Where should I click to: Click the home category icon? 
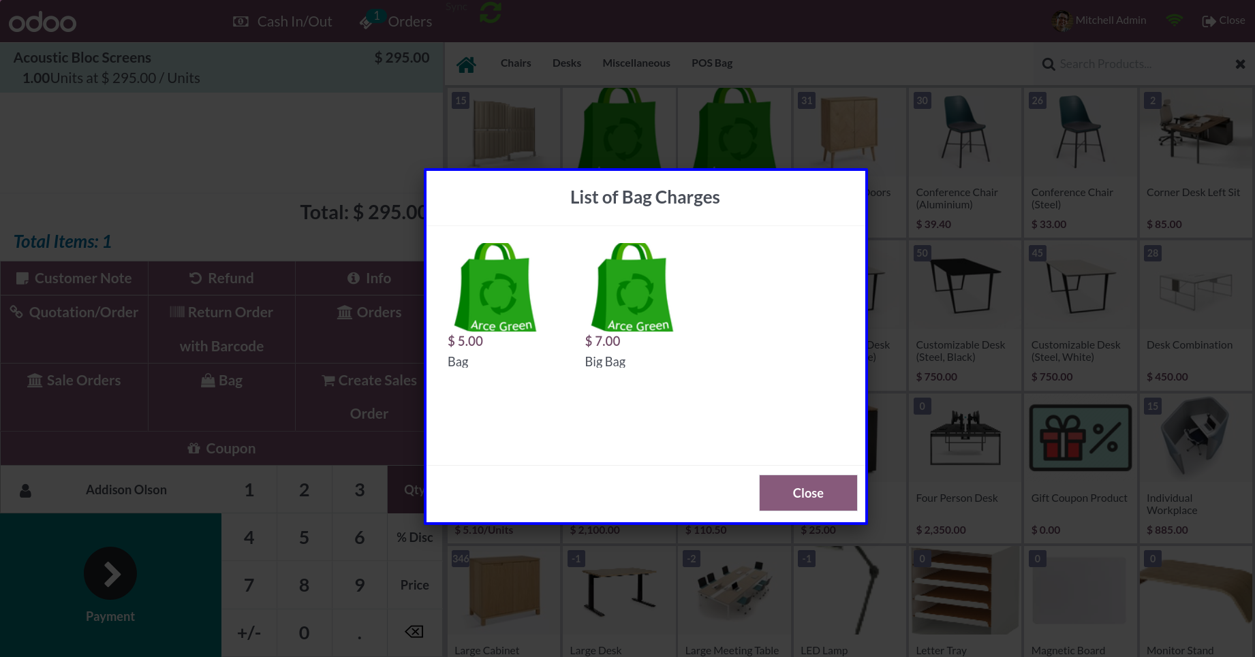tap(466, 65)
